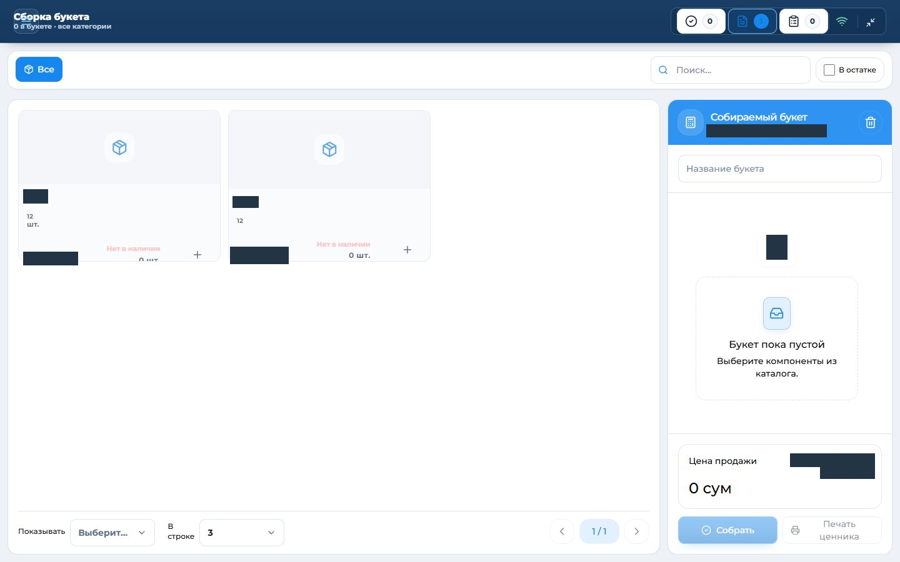The width and height of the screenshot is (900, 562).
Task: Clear the bouquet with the trash icon
Action: (871, 122)
